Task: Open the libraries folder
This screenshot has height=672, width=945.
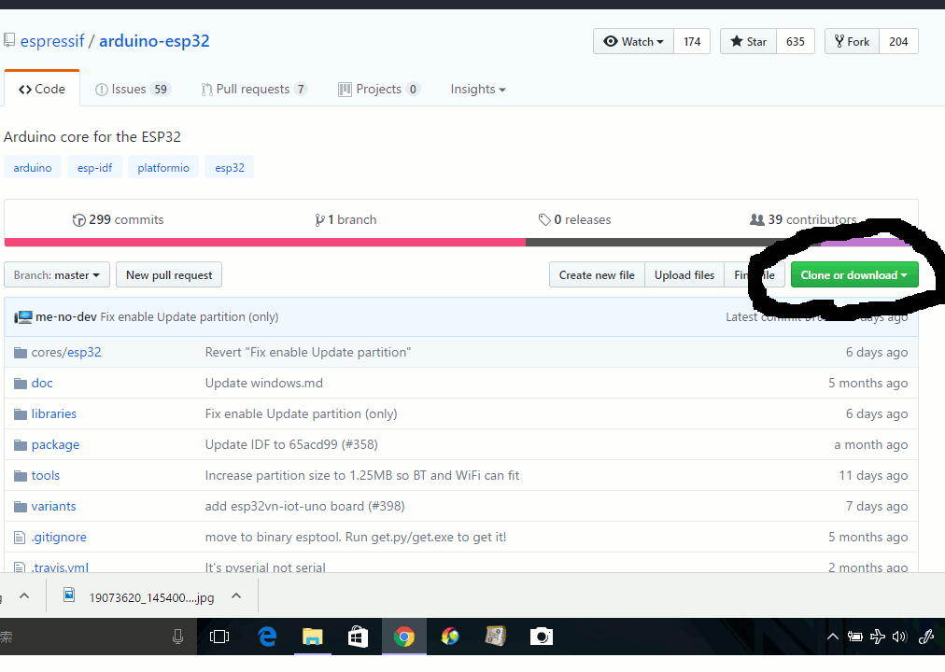Action: coord(53,413)
